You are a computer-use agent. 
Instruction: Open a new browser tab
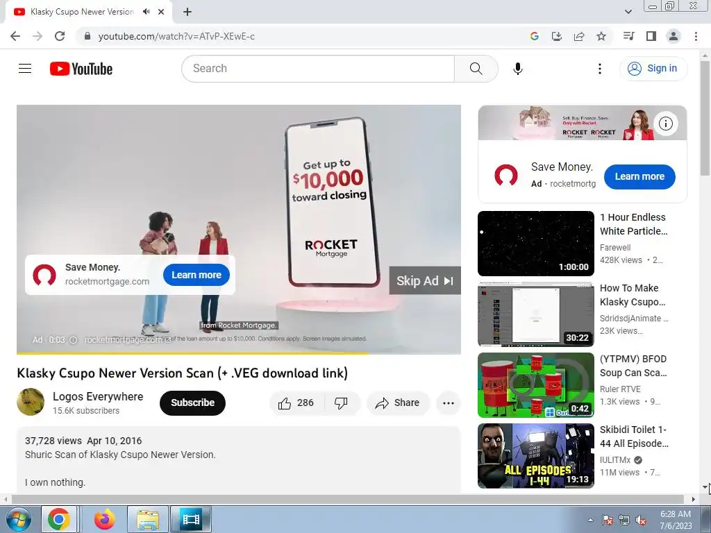coord(187,12)
